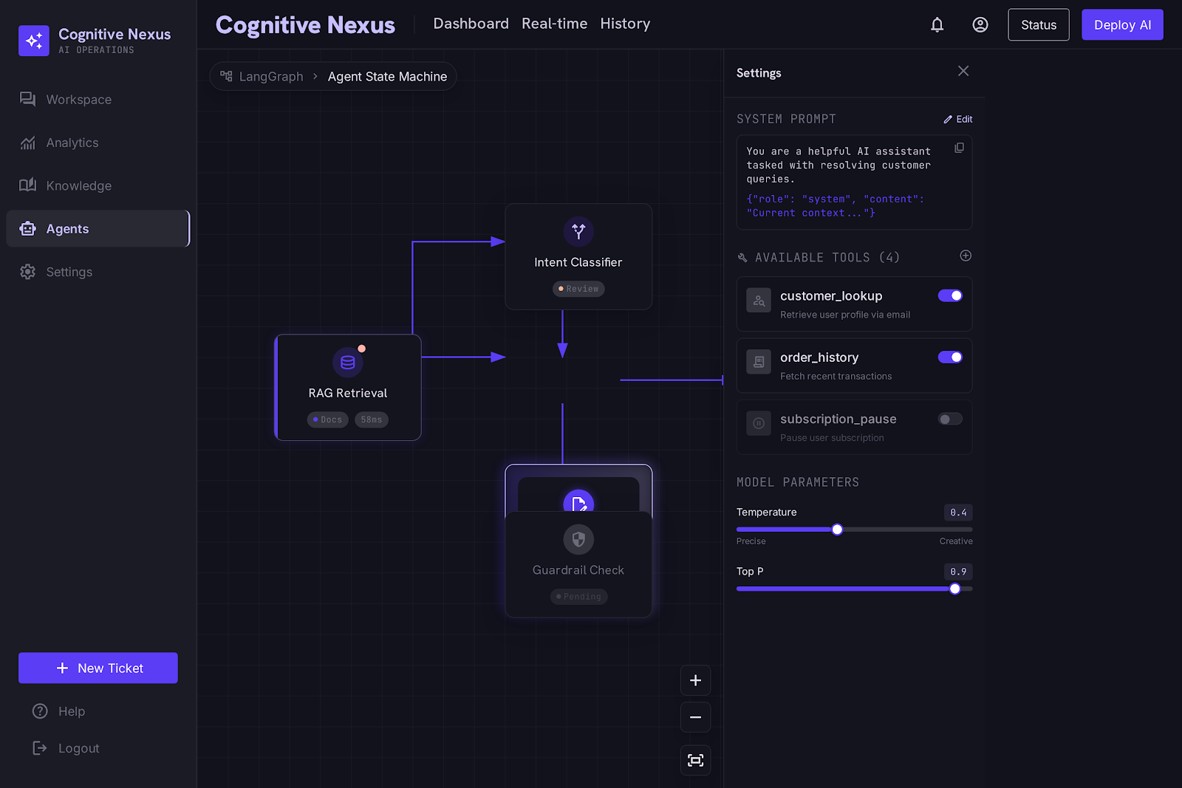Switch to the History tab
This screenshot has height=788, width=1182.
pos(625,24)
